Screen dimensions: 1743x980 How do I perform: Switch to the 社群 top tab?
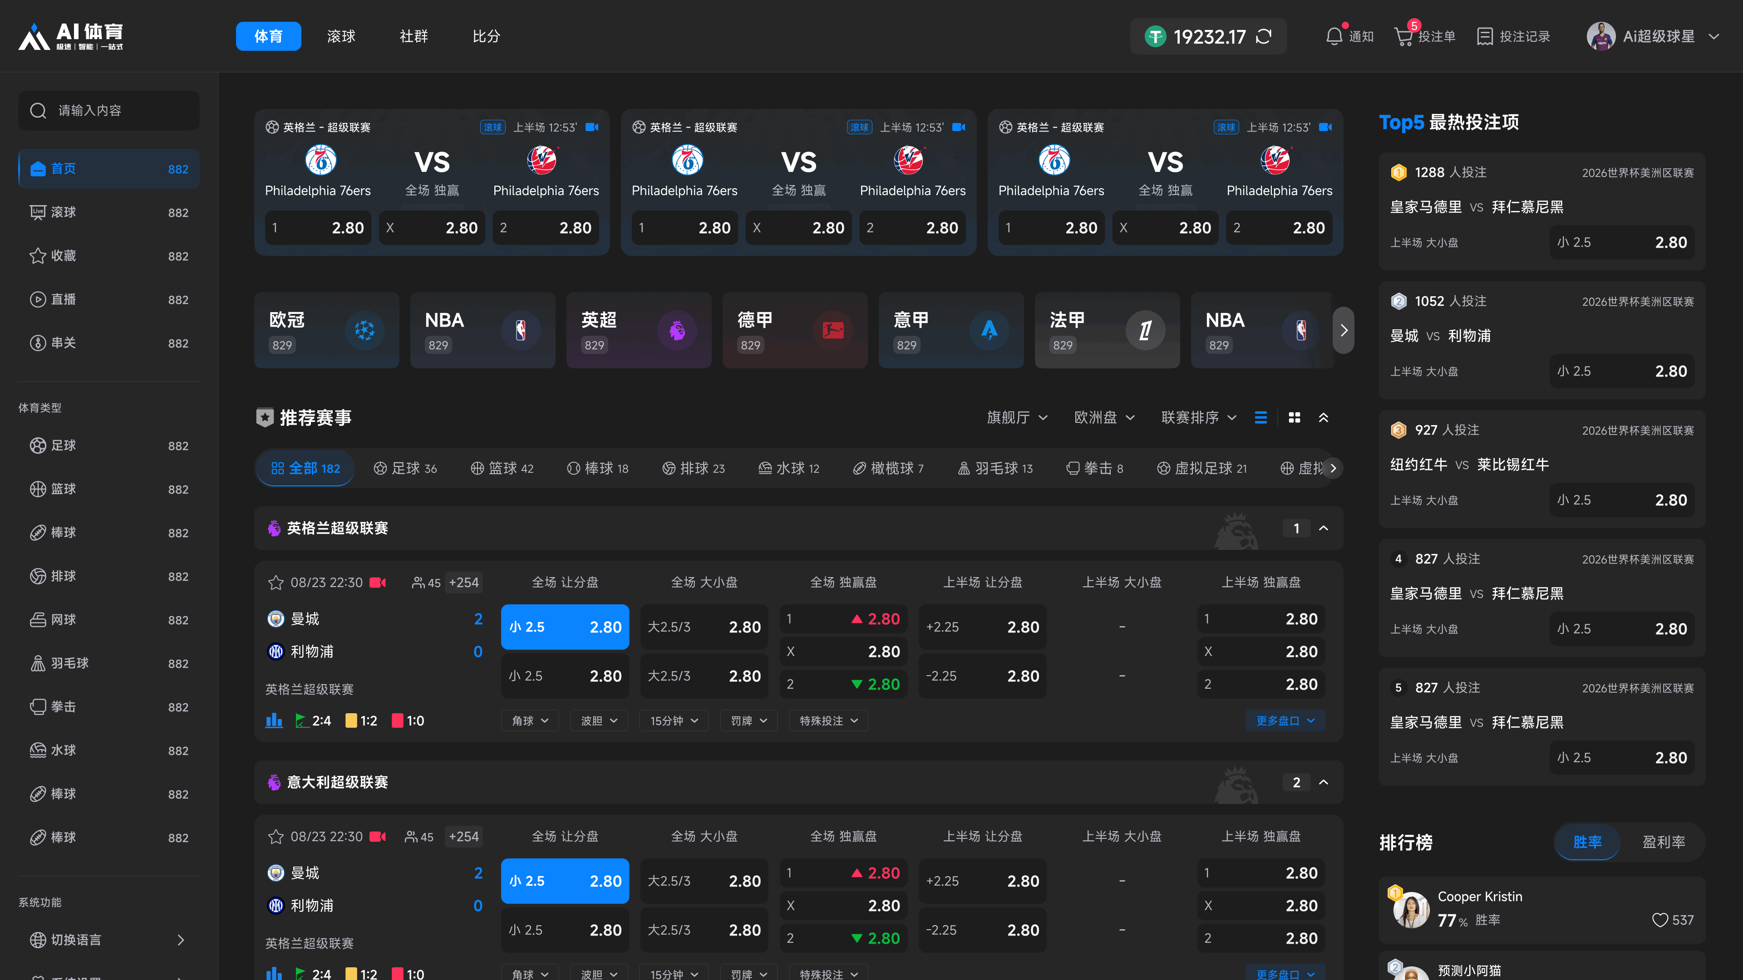414,36
